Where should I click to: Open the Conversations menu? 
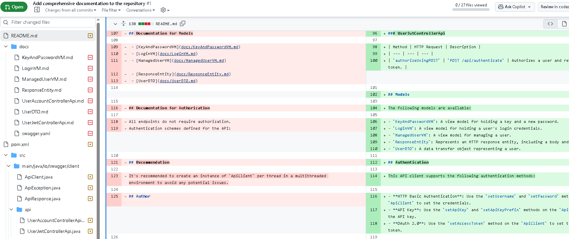[x=140, y=10]
